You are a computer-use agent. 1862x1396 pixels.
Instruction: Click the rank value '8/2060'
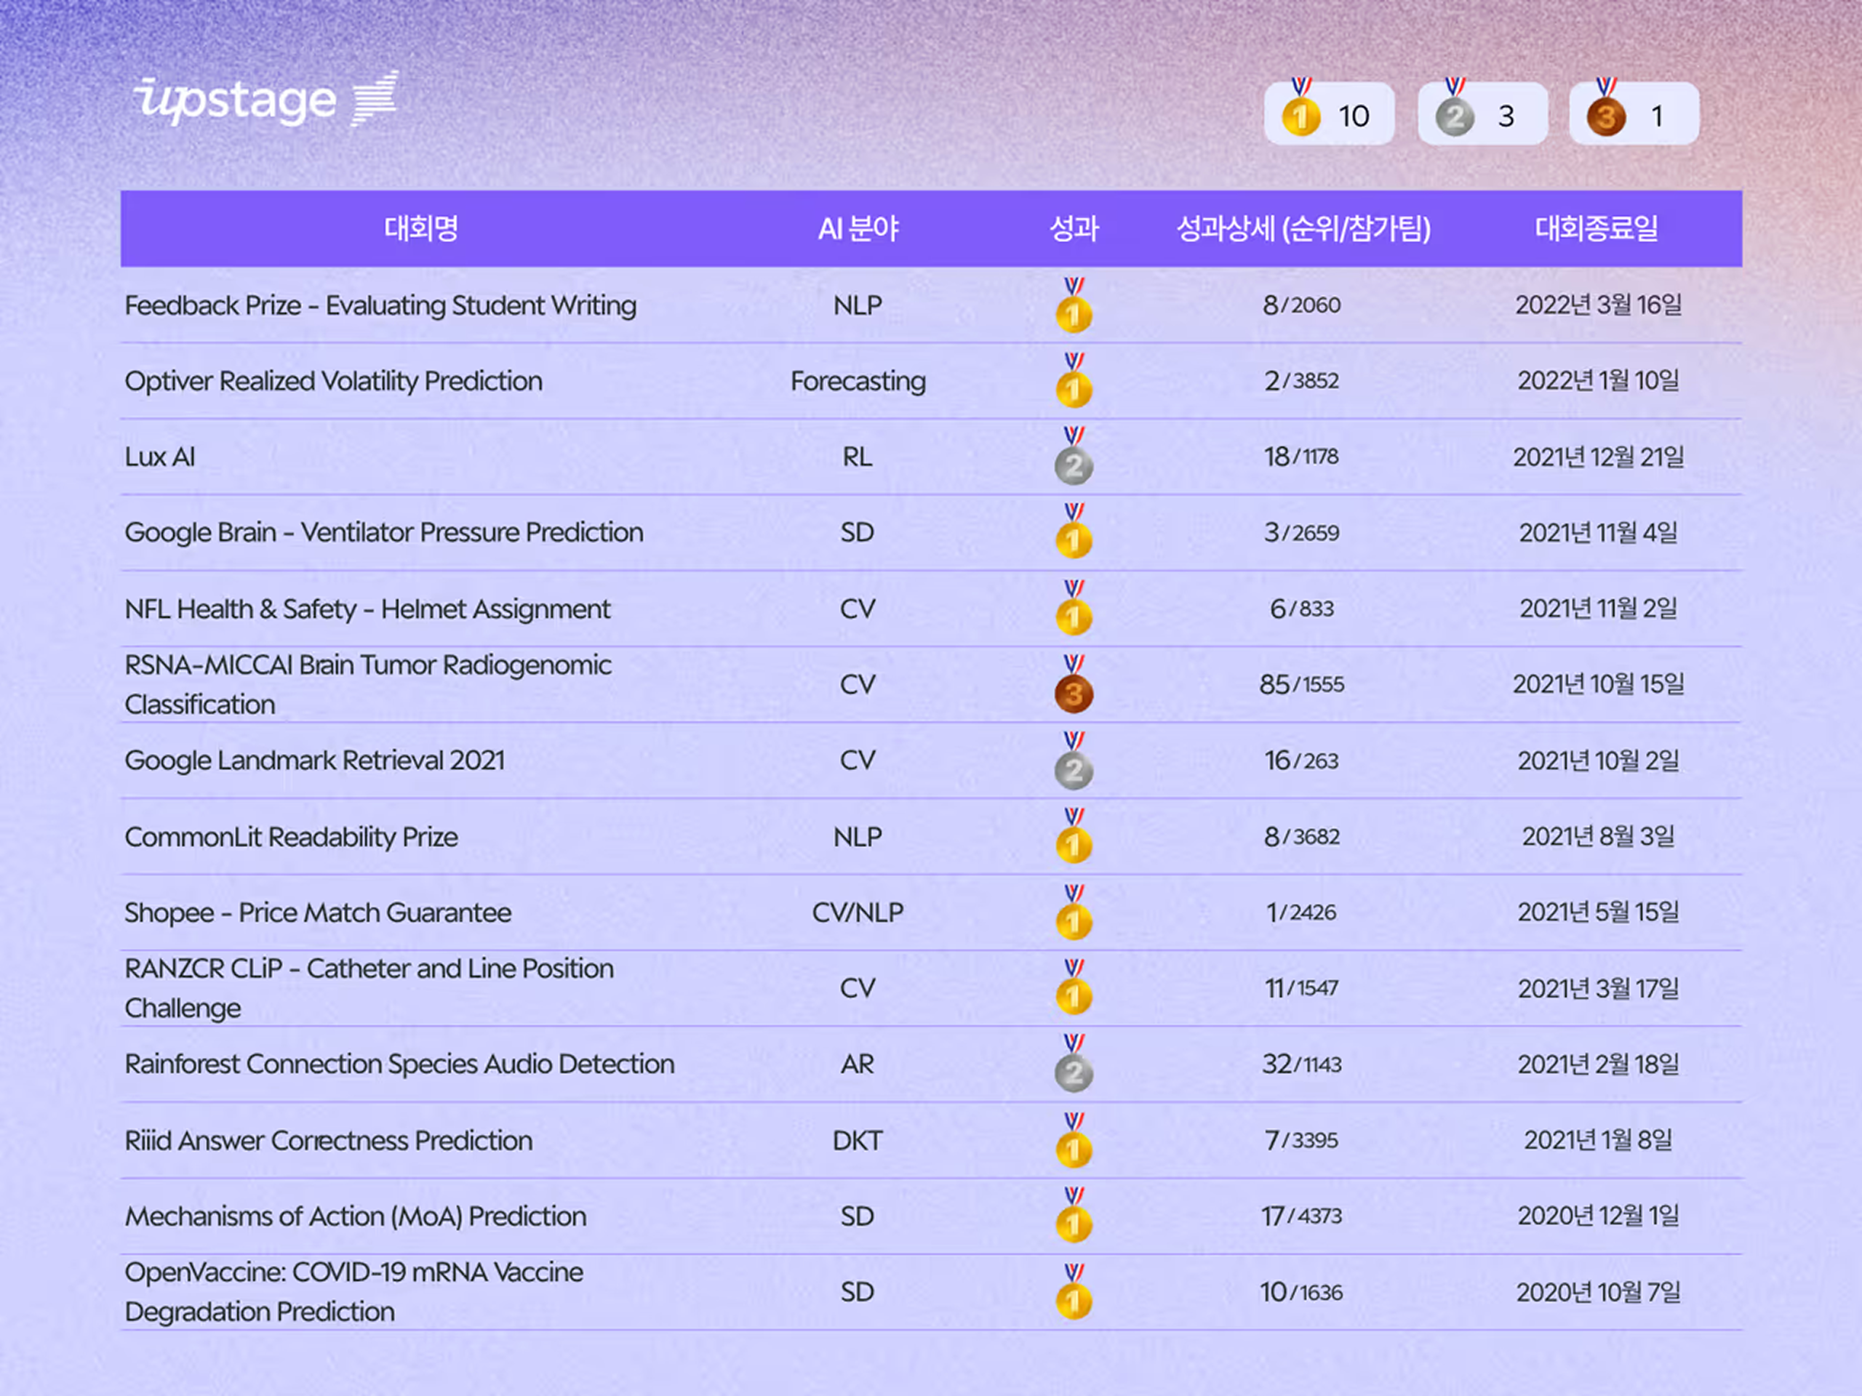tap(1301, 305)
